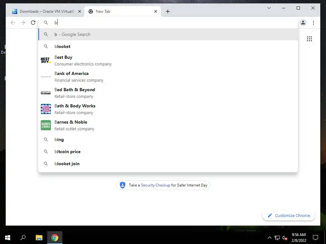Click the browser forward arrow
This screenshot has width=326, height=244.
tap(23, 23)
